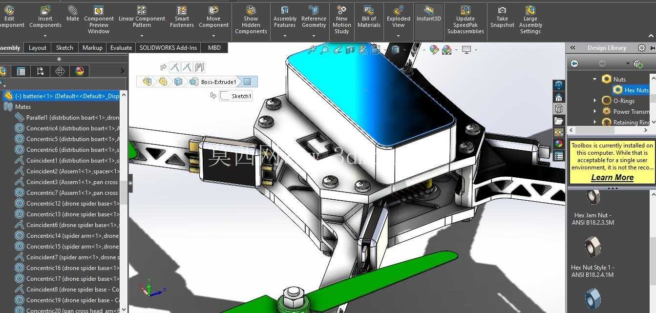Open Design Library tab in task pane

click(559, 108)
